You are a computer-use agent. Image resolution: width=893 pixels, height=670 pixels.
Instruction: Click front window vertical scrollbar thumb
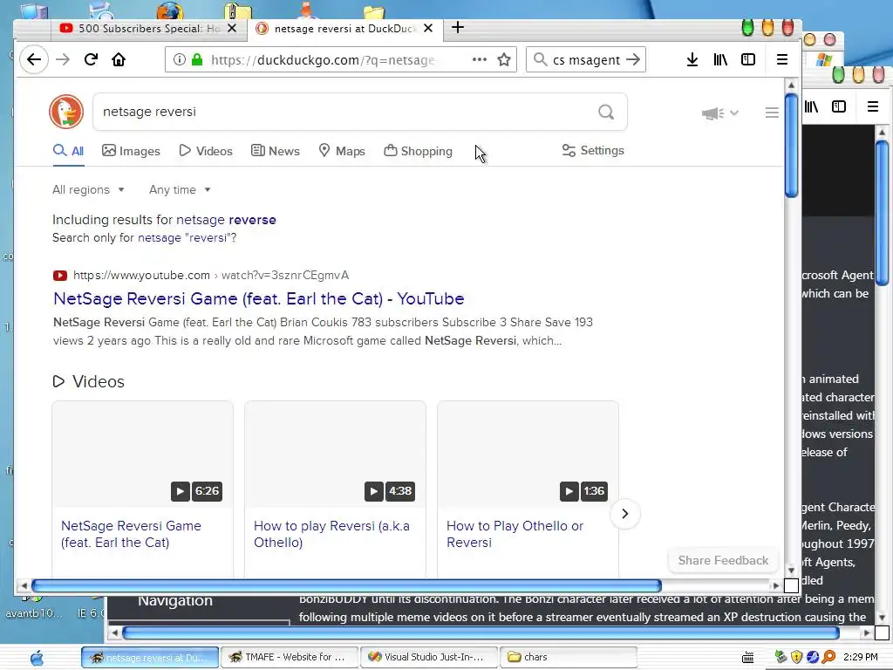[791, 146]
